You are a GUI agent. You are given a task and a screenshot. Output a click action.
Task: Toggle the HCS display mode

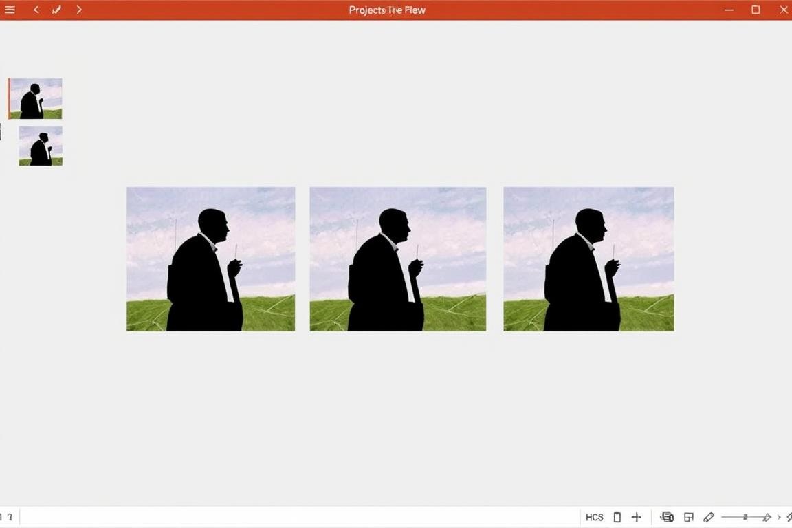click(594, 516)
